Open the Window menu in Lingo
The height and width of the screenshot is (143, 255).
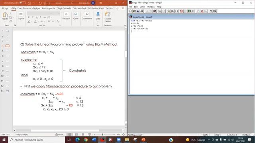point(151,7)
